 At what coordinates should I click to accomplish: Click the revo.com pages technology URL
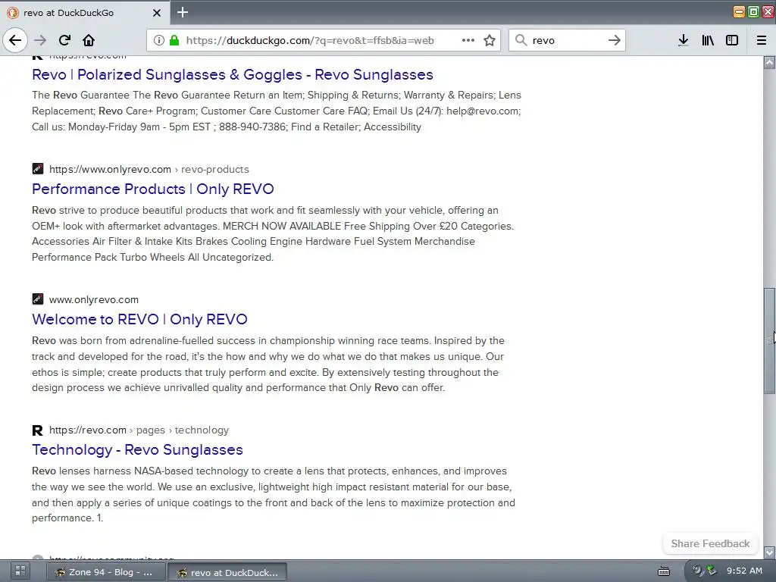pos(139,430)
